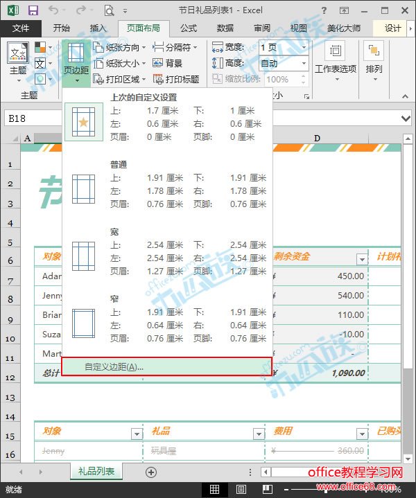Image resolution: width=416 pixels, height=498 pixels.
Task: Switch to the 数据 data tab
Action: pos(225,28)
